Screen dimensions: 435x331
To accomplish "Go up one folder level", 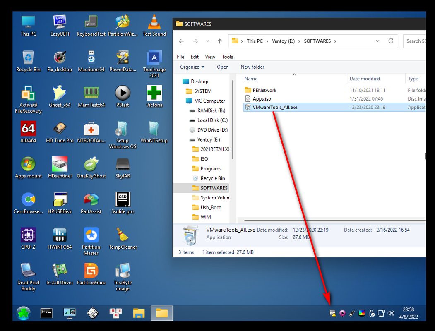I will coord(220,41).
